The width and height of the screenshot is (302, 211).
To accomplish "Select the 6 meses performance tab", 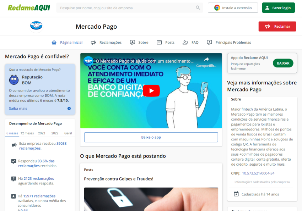I will point(12,133).
